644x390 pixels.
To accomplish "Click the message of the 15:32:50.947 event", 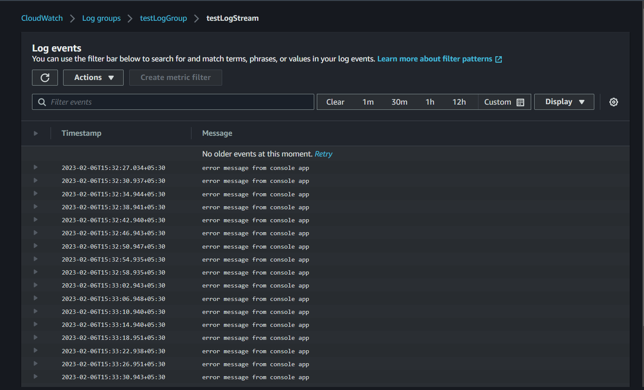I will tap(255, 246).
